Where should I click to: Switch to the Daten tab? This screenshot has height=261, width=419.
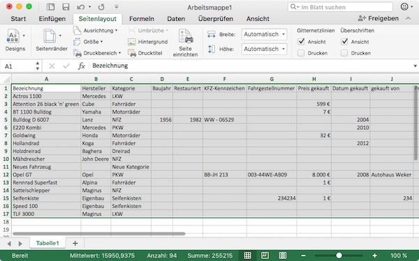[176, 19]
